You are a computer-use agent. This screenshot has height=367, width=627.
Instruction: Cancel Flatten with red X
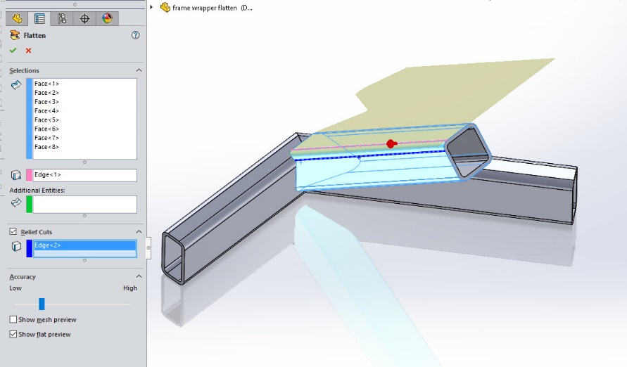[x=28, y=51]
